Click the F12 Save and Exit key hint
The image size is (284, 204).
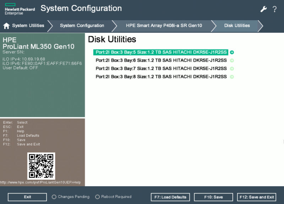(21, 144)
